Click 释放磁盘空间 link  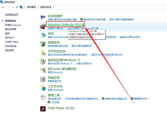point(55,99)
